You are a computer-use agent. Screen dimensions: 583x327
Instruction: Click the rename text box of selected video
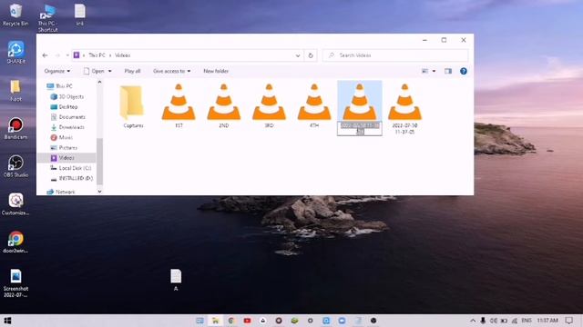click(x=360, y=128)
